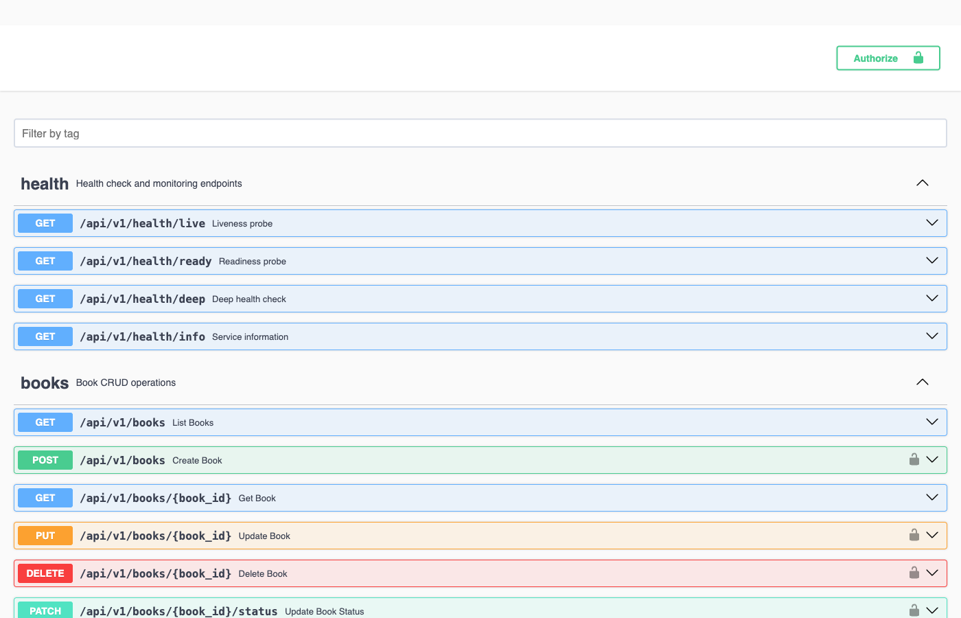Select the GET badge on /api/v1/health/live
The height and width of the screenshot is (618, 961).
point(45,222)
